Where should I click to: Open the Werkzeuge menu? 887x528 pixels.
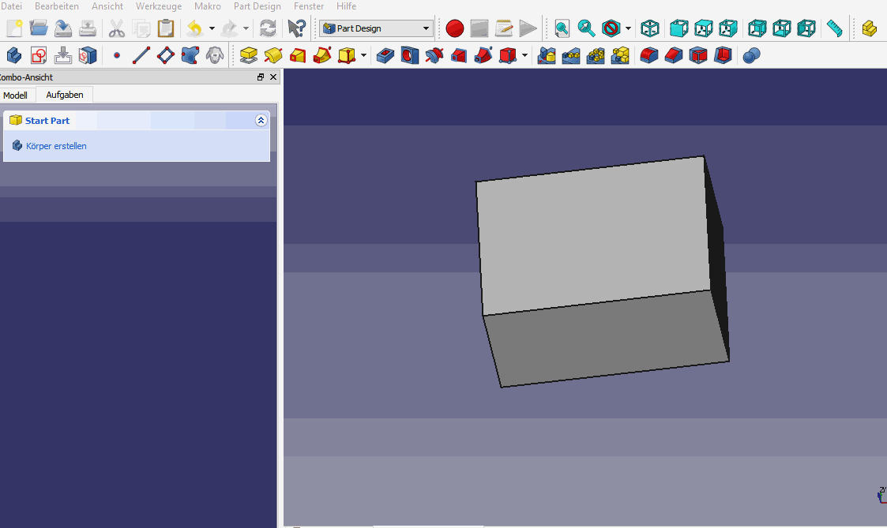click(x=158, y=6)
